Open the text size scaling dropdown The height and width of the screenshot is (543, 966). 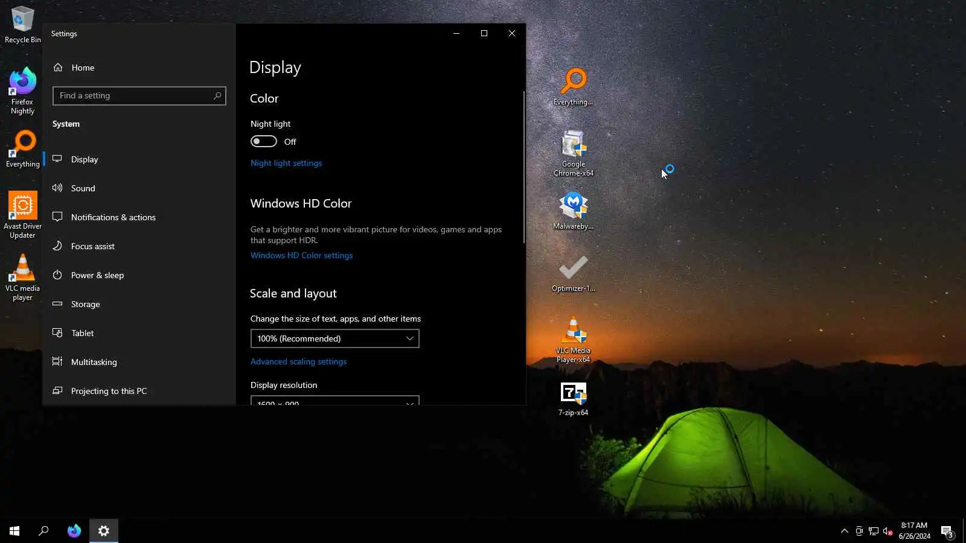[x=335, y=338]
